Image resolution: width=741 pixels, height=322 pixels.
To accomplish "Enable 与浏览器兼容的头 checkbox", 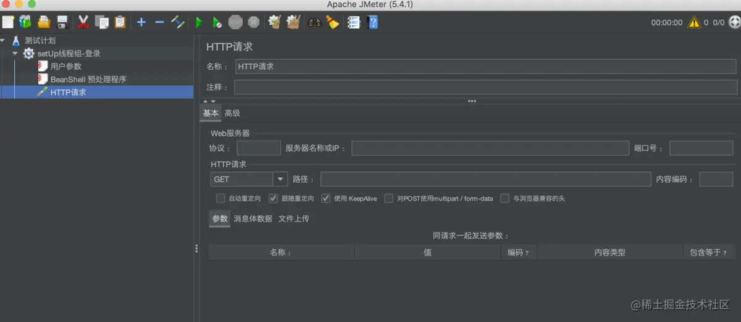I will click(505, 199).
